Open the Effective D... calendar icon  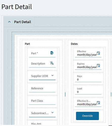click(x=98, y=103)
